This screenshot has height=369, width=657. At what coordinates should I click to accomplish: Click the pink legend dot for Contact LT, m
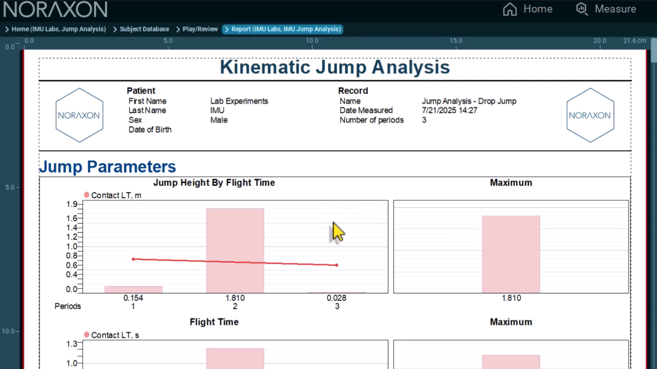pos(86,195)
